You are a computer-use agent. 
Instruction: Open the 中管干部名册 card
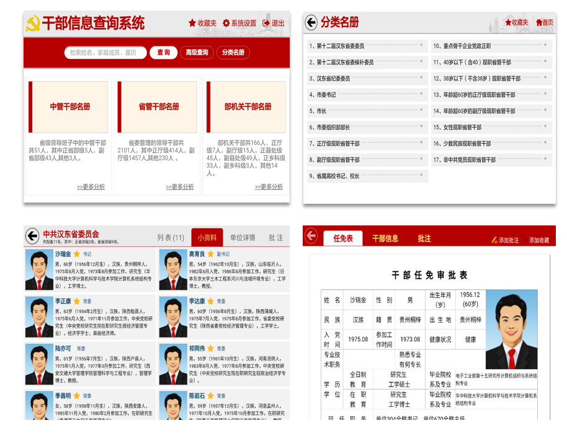pos(68,107)
